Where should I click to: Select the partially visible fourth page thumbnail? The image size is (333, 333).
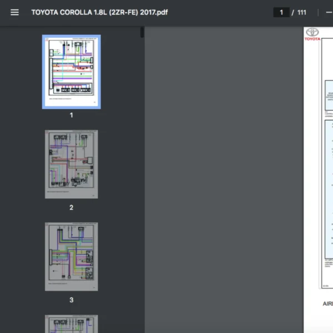(x=72, y=324)
